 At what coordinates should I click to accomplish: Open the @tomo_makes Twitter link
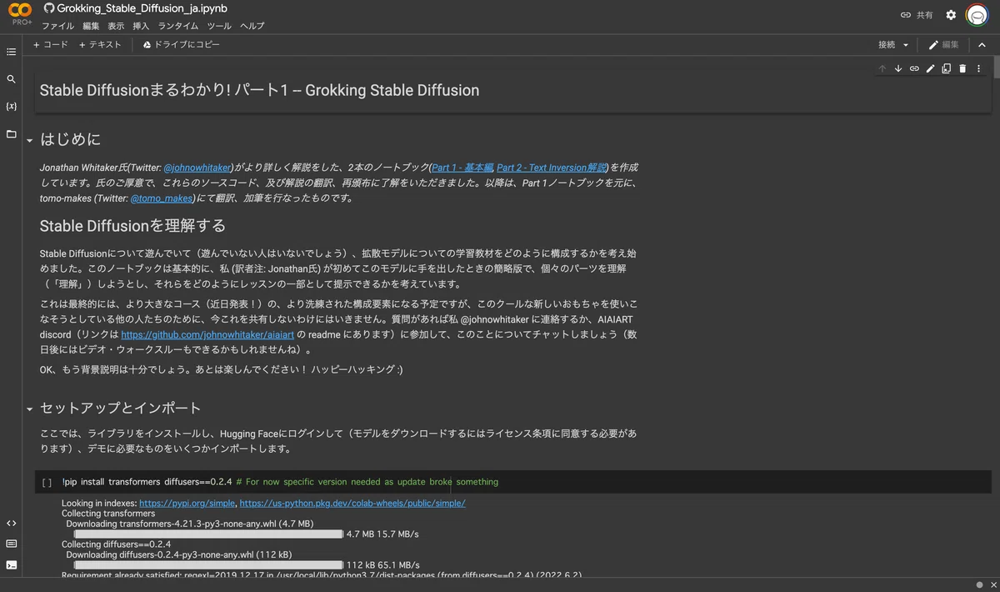(x=161, y=198)
